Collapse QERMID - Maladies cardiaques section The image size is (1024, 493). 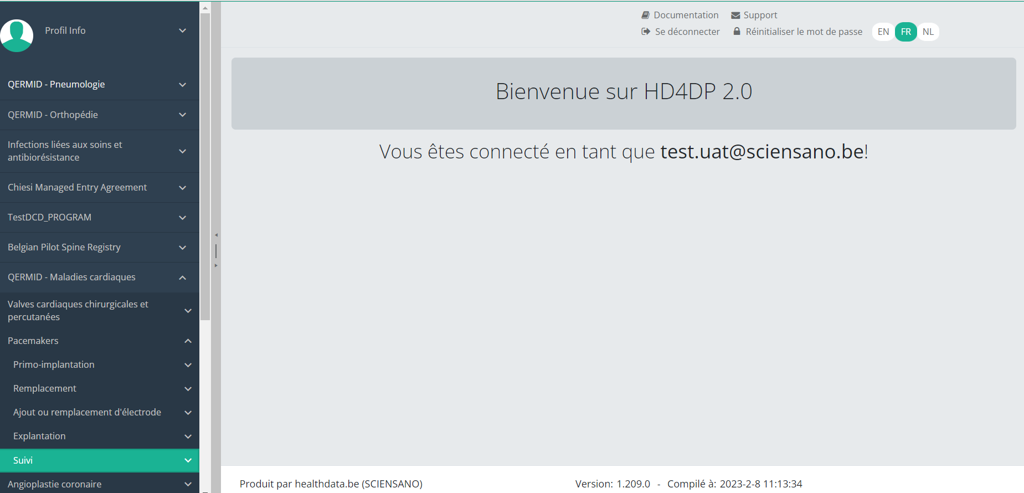point(182,278)
